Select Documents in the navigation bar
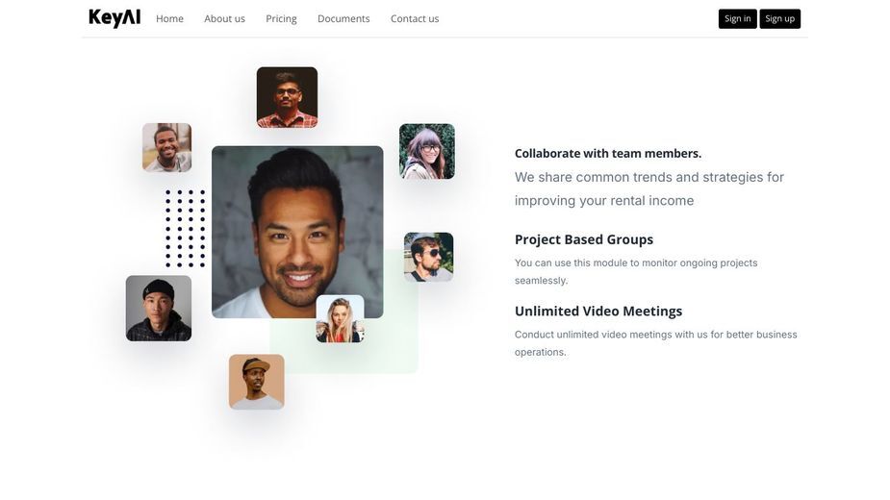 (x=343, y=18)
